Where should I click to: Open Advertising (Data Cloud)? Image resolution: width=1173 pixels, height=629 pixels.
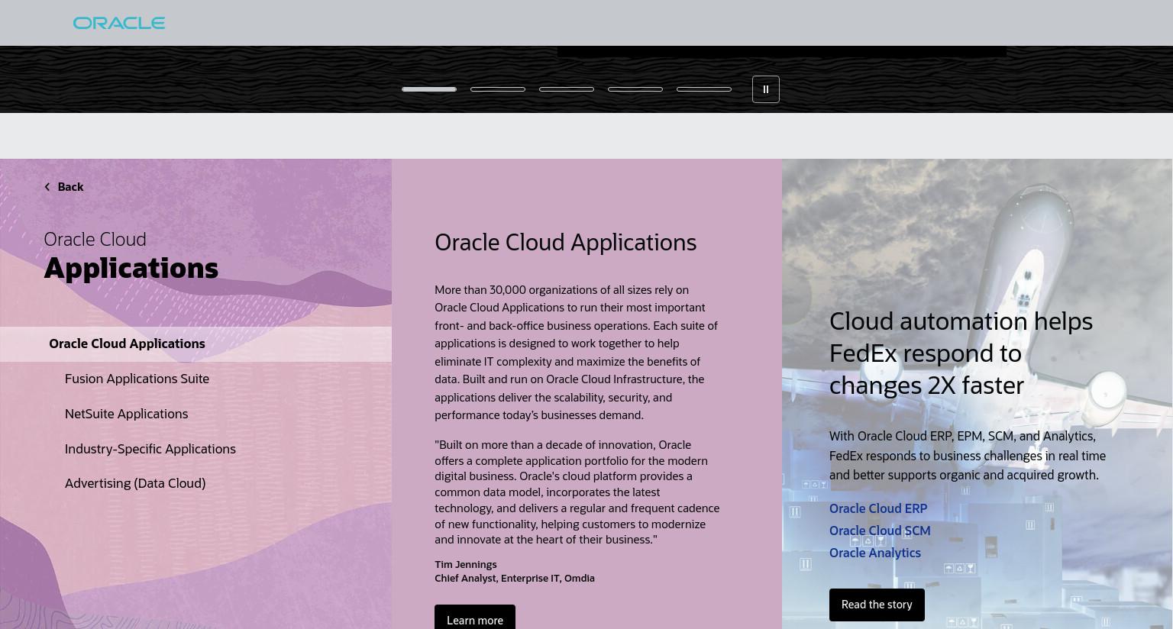(x=135, y=483)
